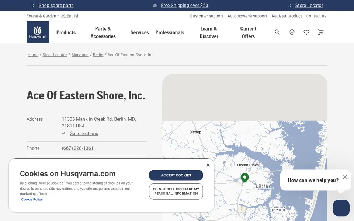The height and width of the screenshot is (221, 354).
Task: Go to Berlin breadcrumb
Action: coord(98,55)
